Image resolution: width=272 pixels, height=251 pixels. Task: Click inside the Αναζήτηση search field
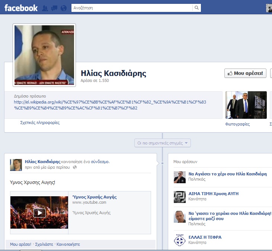click(x=132, y=8)
